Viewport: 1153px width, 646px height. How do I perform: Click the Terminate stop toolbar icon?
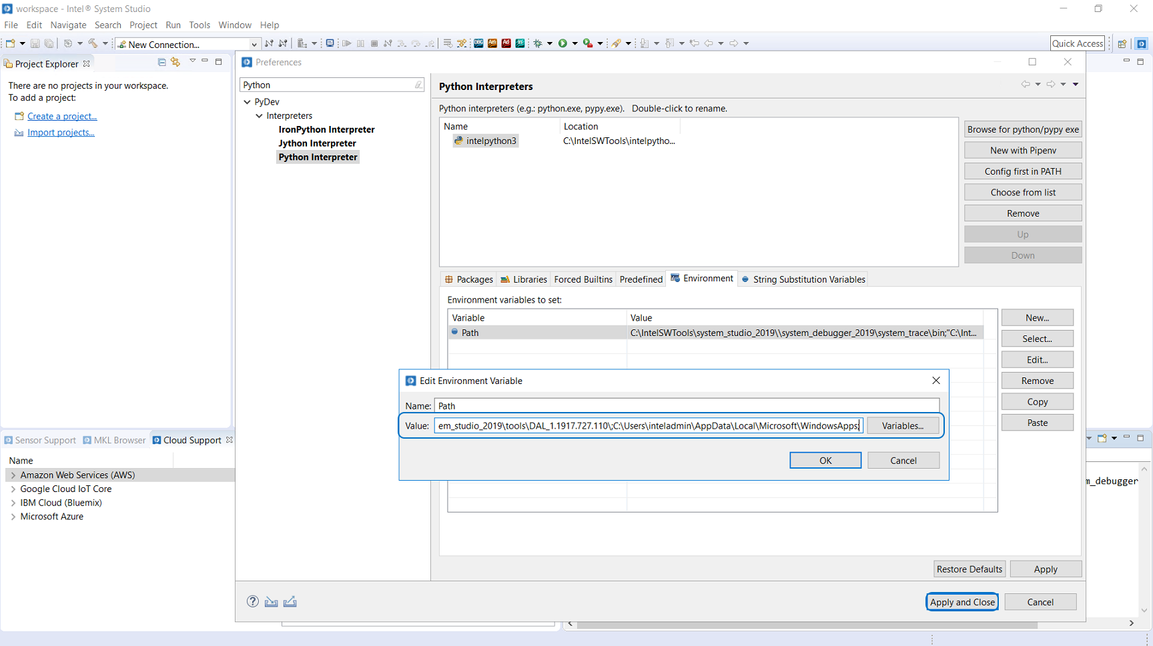374,43
